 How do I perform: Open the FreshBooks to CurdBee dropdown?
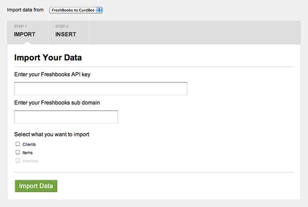point(76,10)
